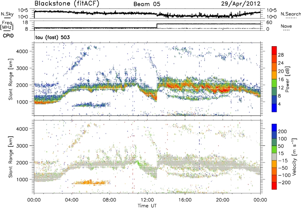Click the 'N.Sky' axis label
The width and height of the screenshot is (301, 208).
pyautogui.click(x=7, y=14)
